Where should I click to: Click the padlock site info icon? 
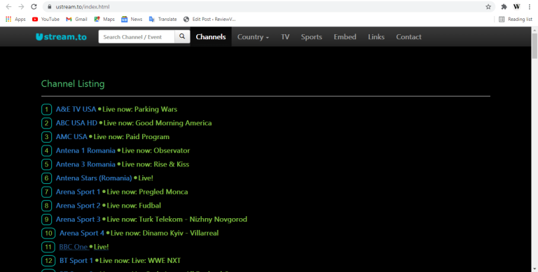(50, 7)
